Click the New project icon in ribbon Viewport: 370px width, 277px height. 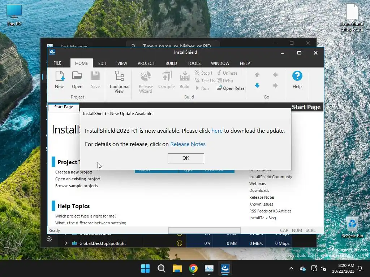point(60,80)
